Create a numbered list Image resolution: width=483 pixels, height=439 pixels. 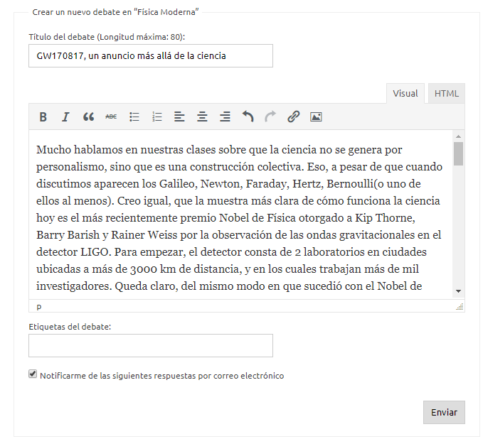tap(157, 117)
